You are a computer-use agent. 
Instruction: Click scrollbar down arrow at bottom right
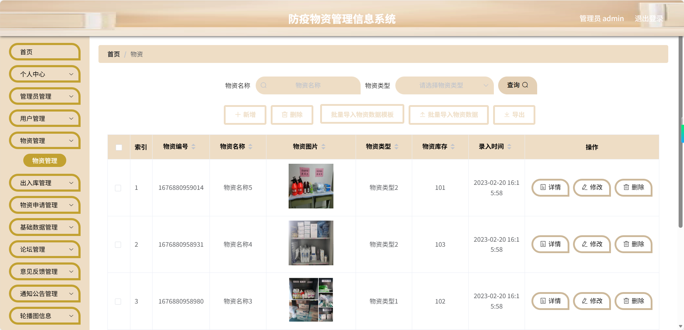pyautogui.click(x=681, y=326)
